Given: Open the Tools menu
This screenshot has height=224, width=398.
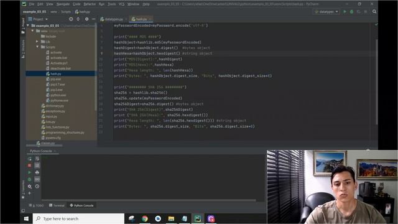Looking at the screenshot, I should click(x=112, y=4).
